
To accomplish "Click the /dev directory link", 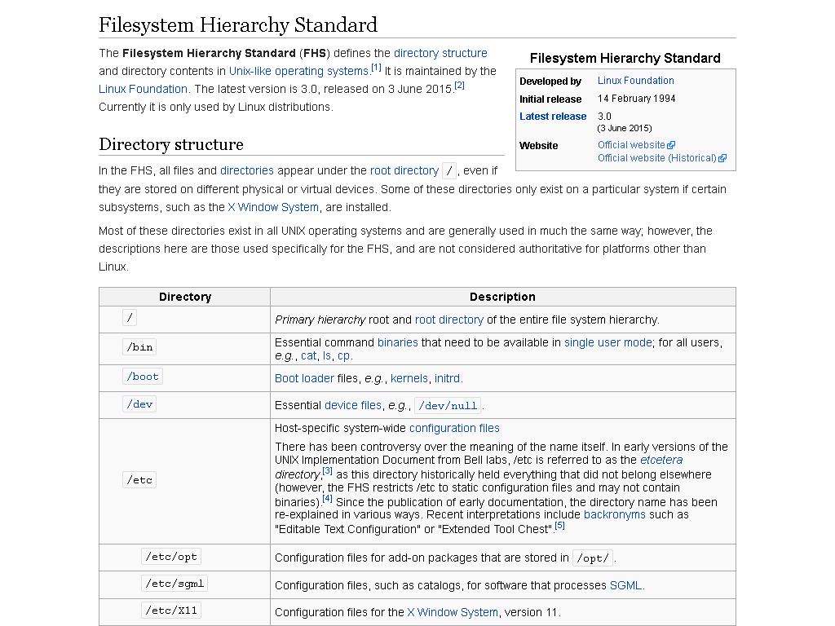I will click(139, 404).
